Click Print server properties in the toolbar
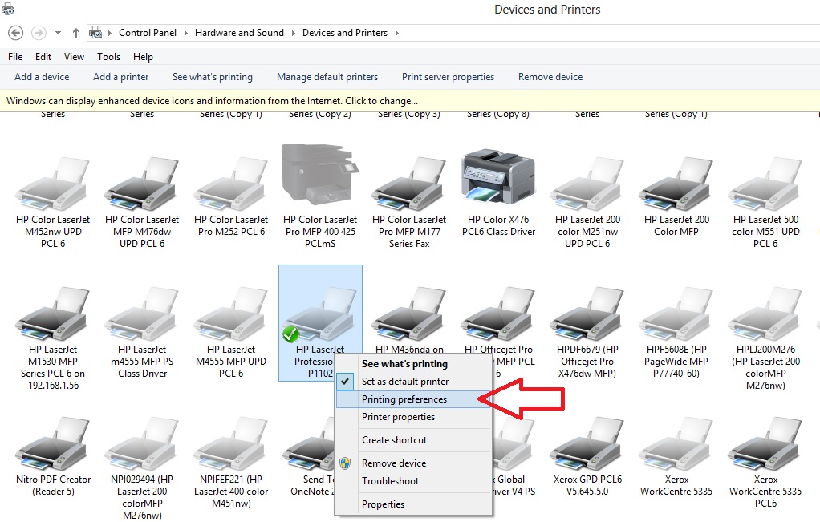Screen dimensions: 820x522 tap(449, 77)
